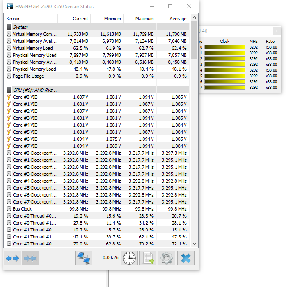The image size is (293, 287).
Task: Click the Core #2 Thread #0 sensor icon
Action: click(x=9, y=244)
